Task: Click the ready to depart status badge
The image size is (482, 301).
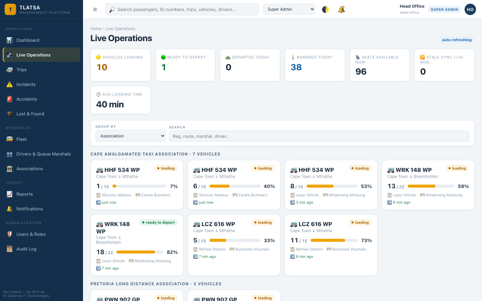Action: click(x=158, y=222)
